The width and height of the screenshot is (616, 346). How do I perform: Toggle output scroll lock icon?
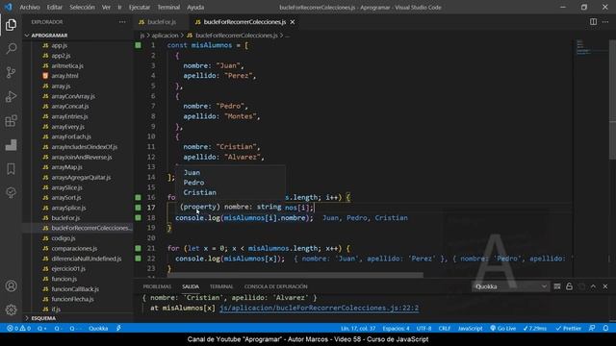569,286
